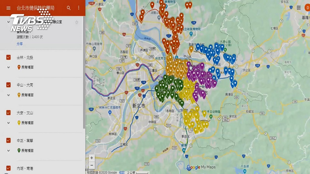Open the 條款 terms link below map
The image size is (310, 174).
[122, 173]
